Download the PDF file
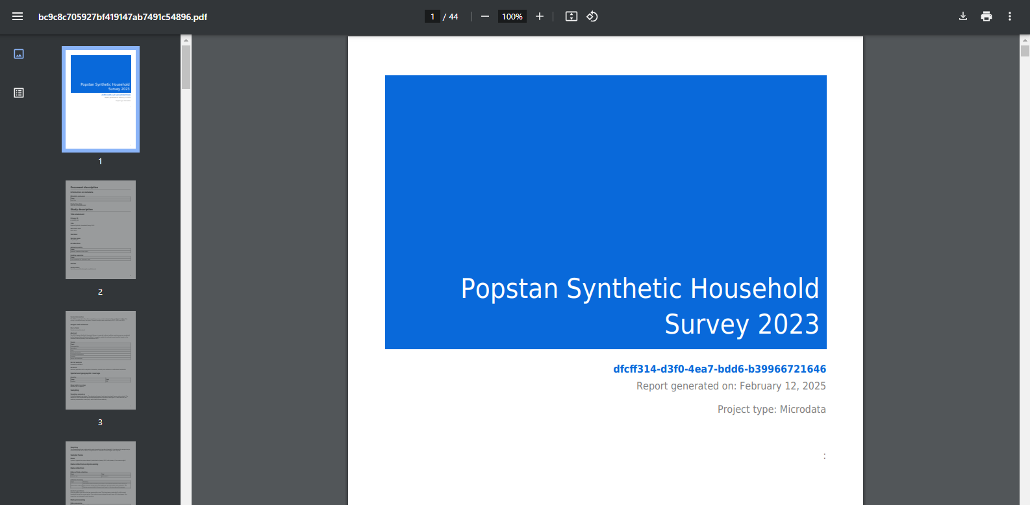Image resolution: width=1030 pixels, height=505 pixels. point(963,16)
